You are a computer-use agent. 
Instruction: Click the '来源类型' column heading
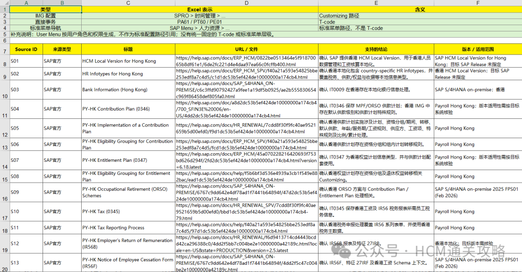tap(62, 49)
